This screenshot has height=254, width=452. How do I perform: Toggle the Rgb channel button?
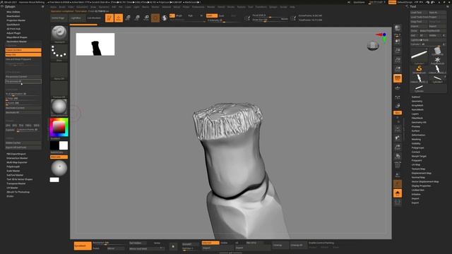[190, 16]
